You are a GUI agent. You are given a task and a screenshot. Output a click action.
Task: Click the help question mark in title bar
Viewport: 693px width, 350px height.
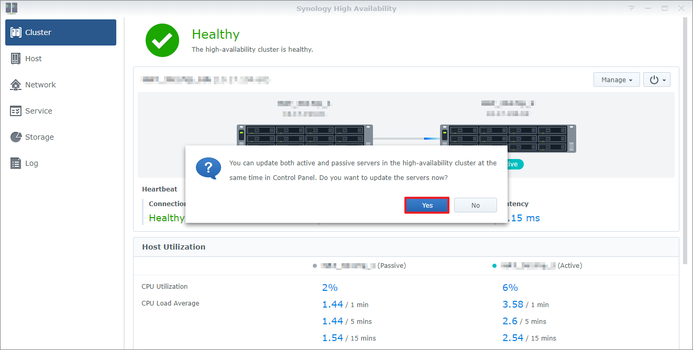[x=632, y=8]
